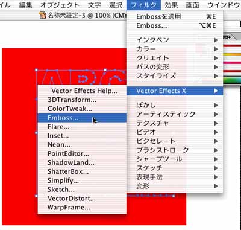Image resolution: width=241 pixels, height=230 pixels.
Task: Expand the インクペン submenu
Action: (175, 40)
